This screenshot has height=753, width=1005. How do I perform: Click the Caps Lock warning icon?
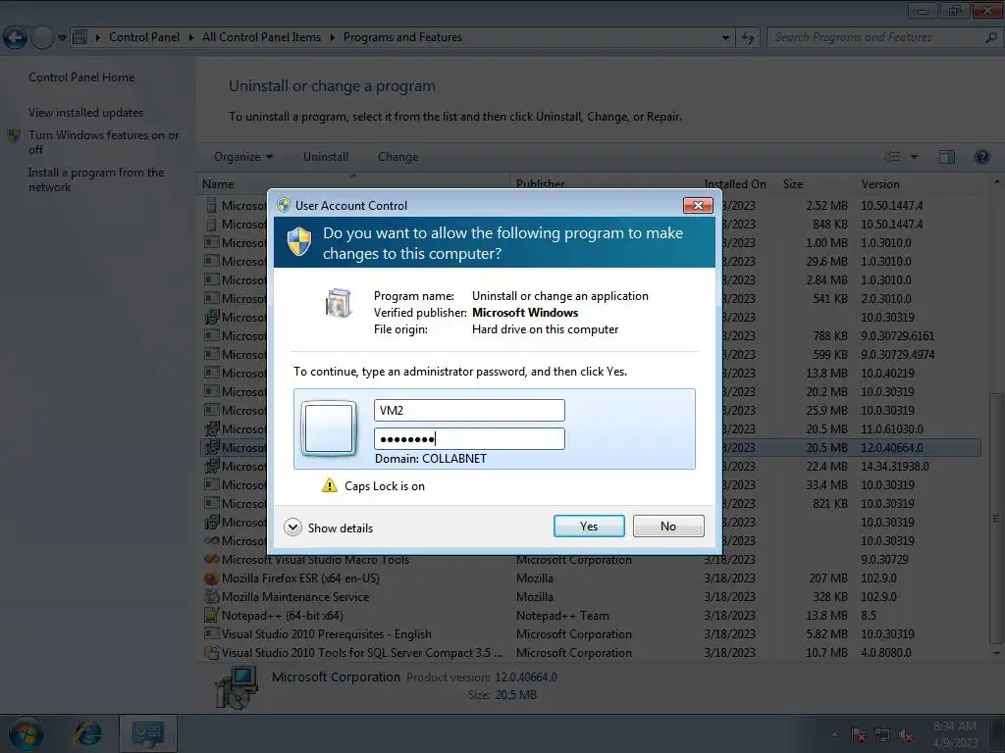[330, 485]
